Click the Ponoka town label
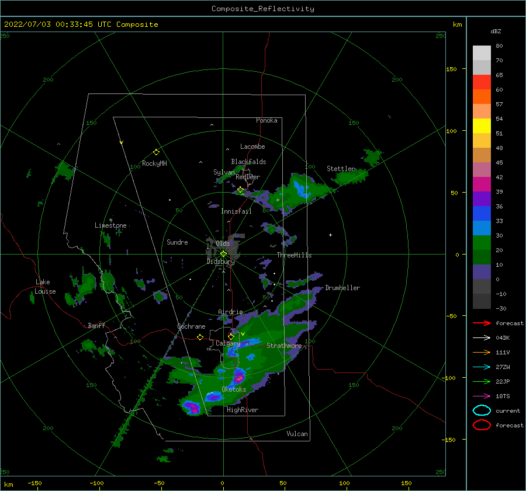 [x=267, y=120]
